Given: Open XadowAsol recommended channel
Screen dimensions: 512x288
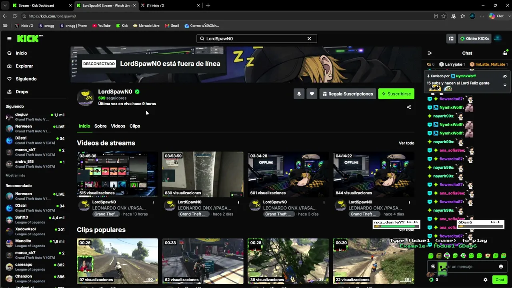Looking at the screenshot, I should pos(35,232).
